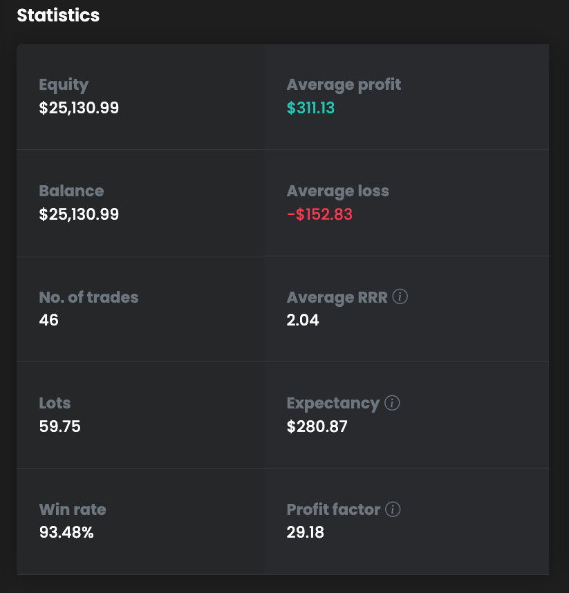
Task: Click the Expectancy label text
Action: click(333, 403)
